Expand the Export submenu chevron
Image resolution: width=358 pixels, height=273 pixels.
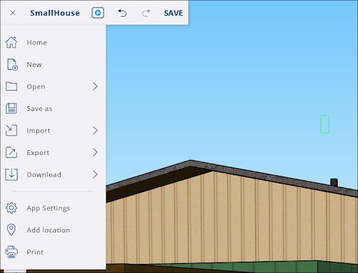[x=95, y=152]
